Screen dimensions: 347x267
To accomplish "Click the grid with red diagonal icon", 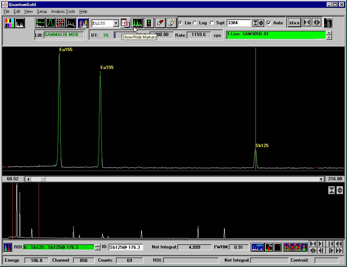I will (60, 23).
